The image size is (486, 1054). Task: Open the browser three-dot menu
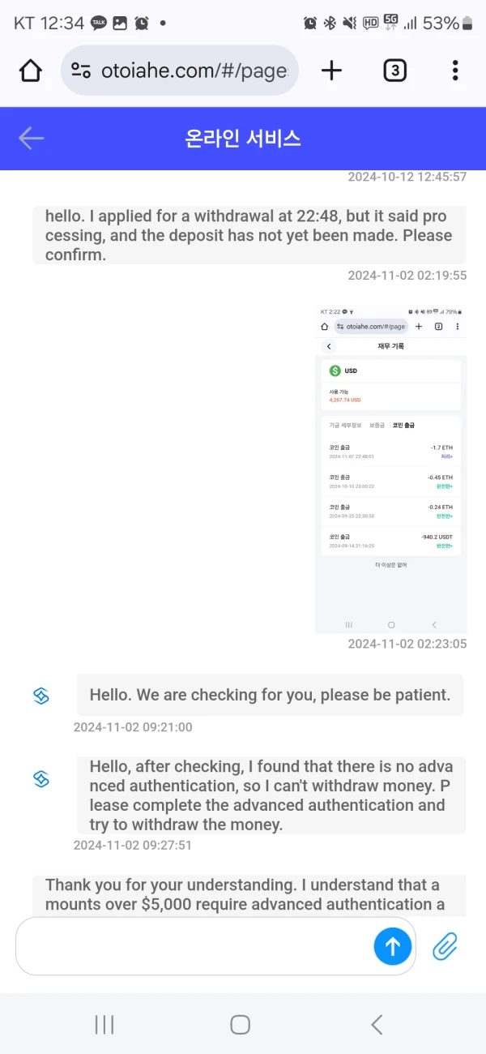coord(455,71)
